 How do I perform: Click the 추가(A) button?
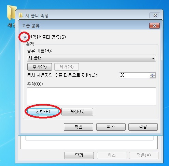point(40,67)
